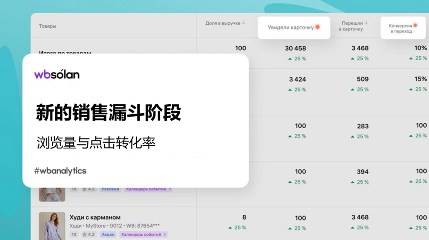This screenshot has width=429, height=240.
Task: Open the Реклама badge in the product row
Action: [x=110, y=189]
